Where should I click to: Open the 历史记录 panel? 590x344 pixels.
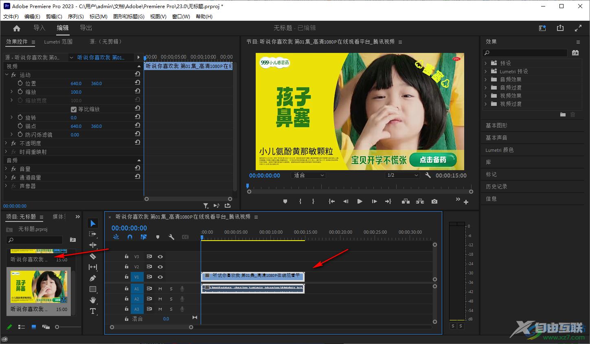496,186
